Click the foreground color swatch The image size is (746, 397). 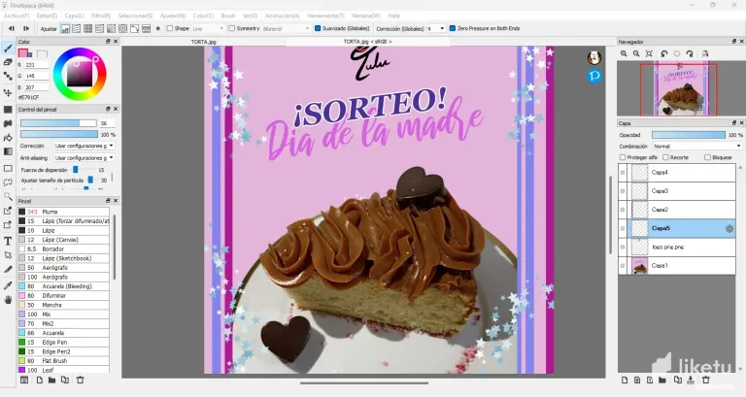(x=22, y=52)
